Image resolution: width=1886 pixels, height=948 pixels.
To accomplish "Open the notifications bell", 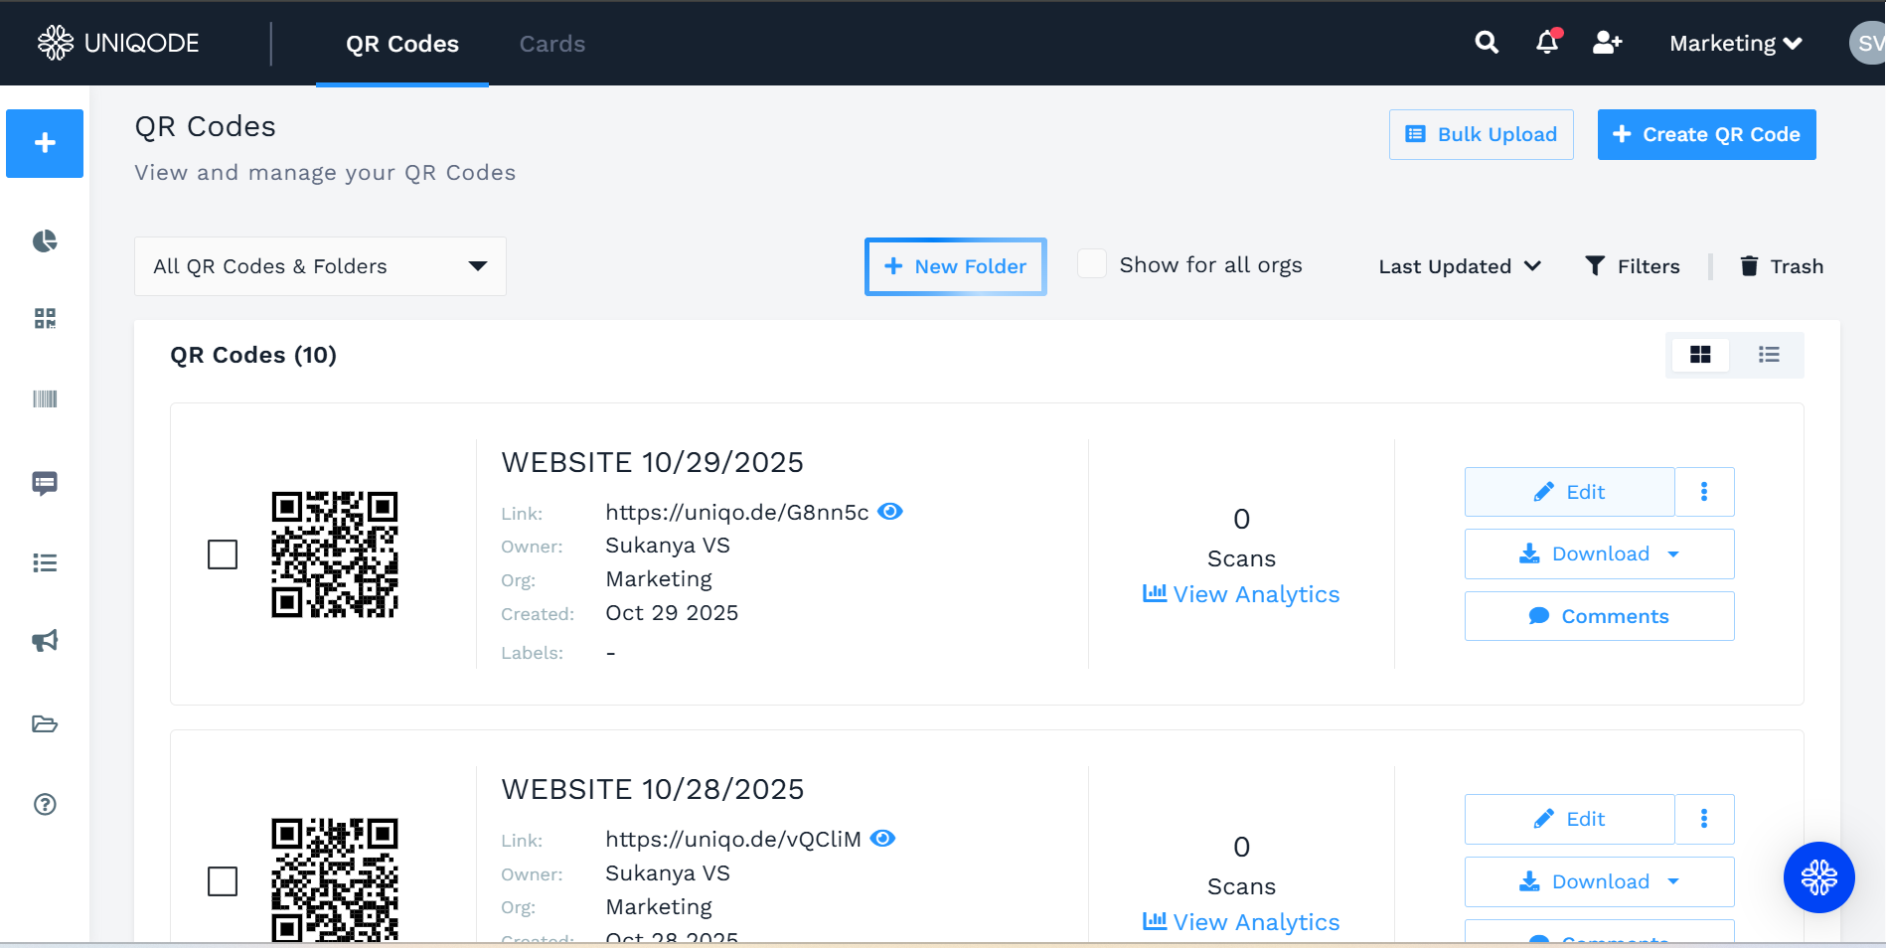I will tap(1546, 43).
